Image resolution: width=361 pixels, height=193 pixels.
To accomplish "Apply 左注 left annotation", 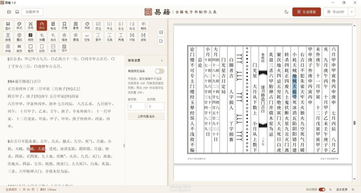I will (121, 25).
